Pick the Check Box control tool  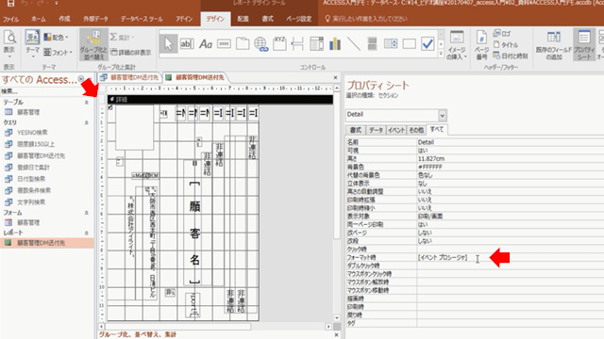(428, 44)
